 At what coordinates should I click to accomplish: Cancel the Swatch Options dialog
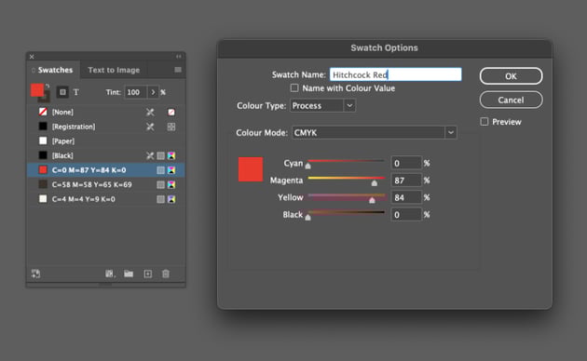(511, 100)
